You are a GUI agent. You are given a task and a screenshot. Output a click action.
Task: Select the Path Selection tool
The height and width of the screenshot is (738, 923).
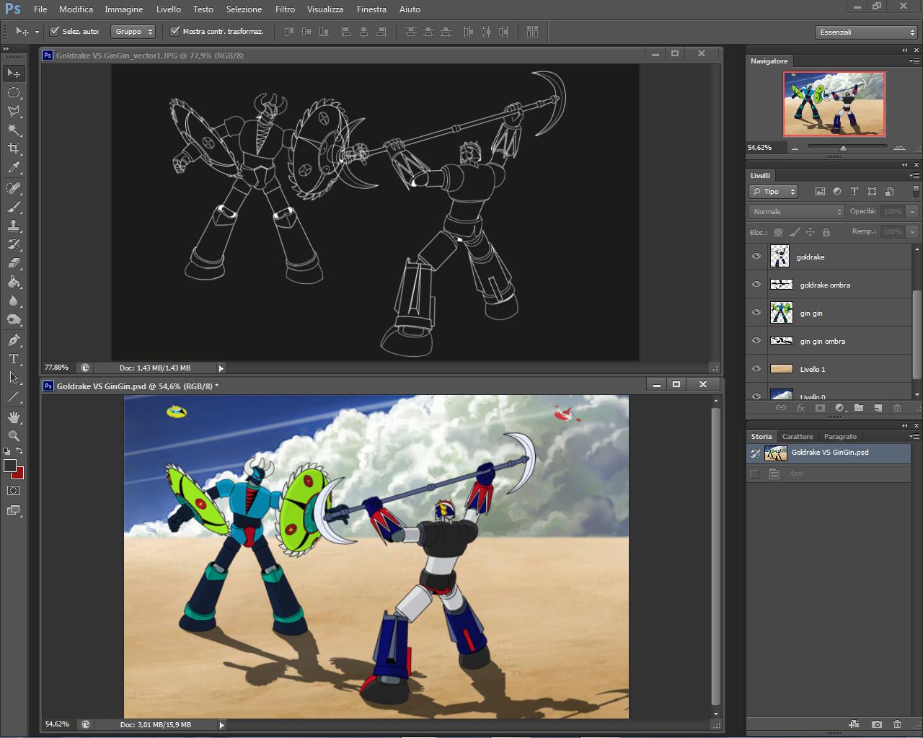pyautogui.click(x=14, y=378)
